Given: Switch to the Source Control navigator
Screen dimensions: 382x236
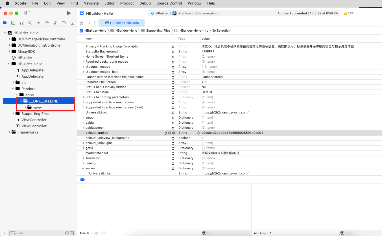Looking at the screenshot, I should pos(13,23).
